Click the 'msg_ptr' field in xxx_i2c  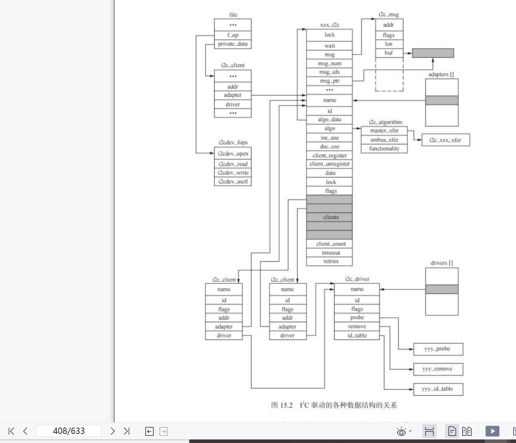click(329, 81)
